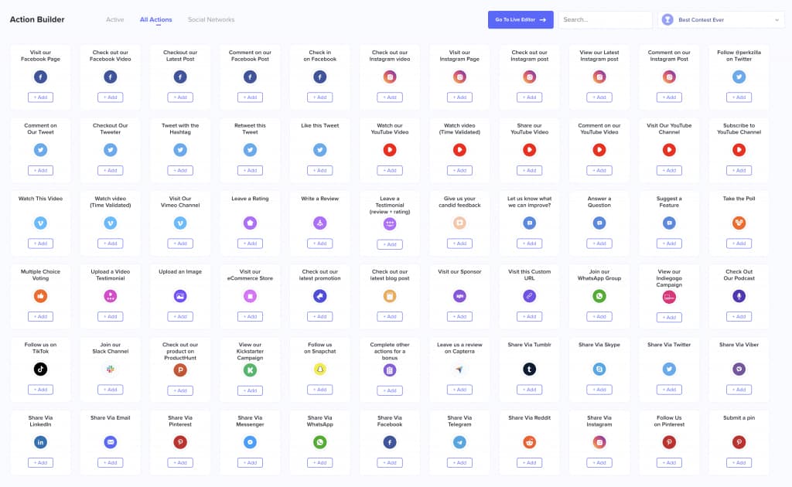The width and height of the screenshot is (792, 487).
Task: Click the Tweet with the Hashtag label
Action: 180,128
